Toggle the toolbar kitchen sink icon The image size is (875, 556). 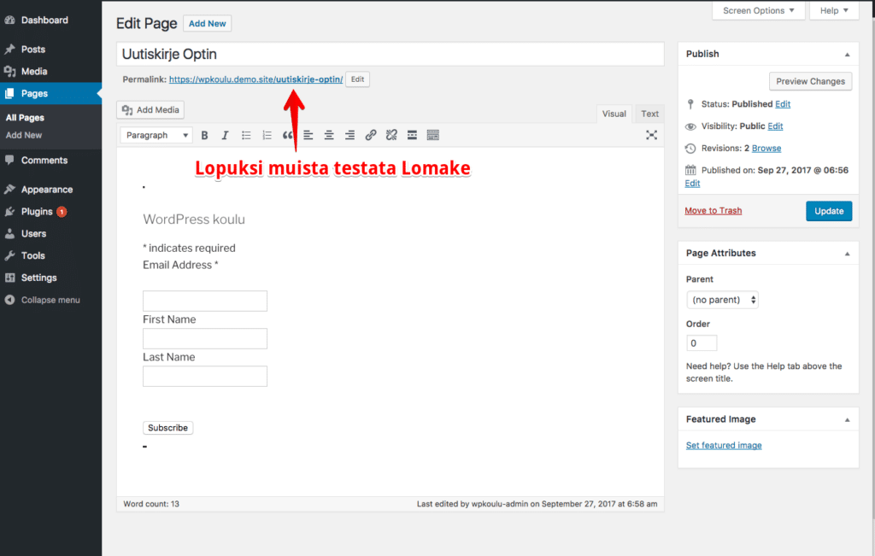click(432, 135)
